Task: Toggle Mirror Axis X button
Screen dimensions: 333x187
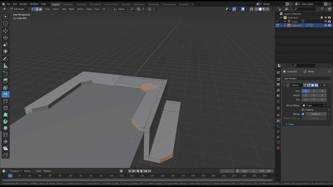Action: click(305, 91)
